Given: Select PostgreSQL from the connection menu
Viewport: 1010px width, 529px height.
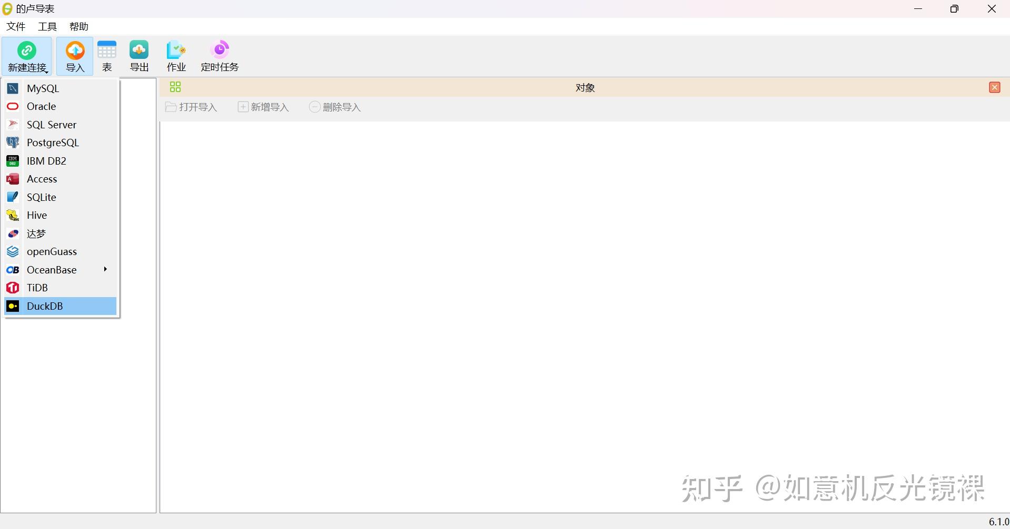Looking at the screenshot, I should coord(53,143).
